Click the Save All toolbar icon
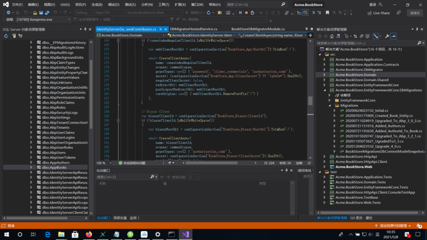 tap(47, 13)
